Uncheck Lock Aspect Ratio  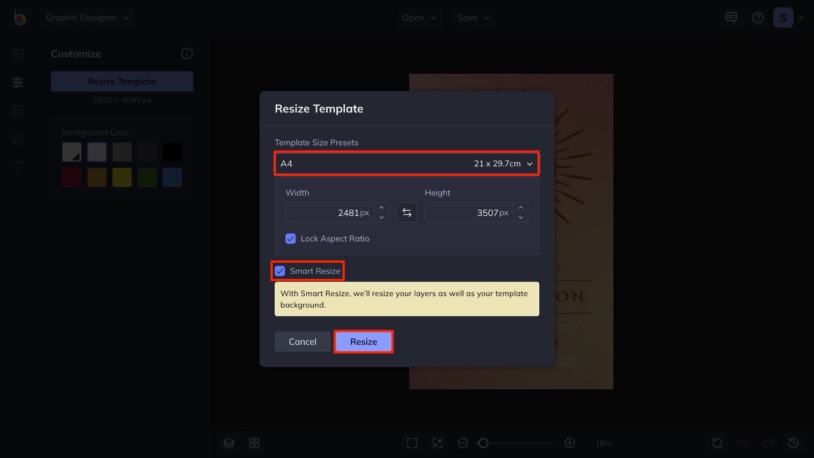(x=290, y=238)
